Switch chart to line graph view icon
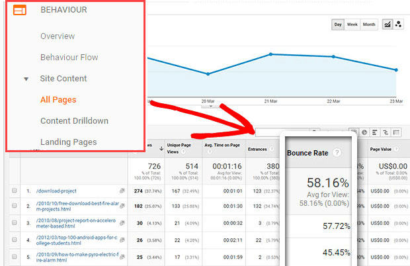The image size is (410, 266). click(388, 24)
